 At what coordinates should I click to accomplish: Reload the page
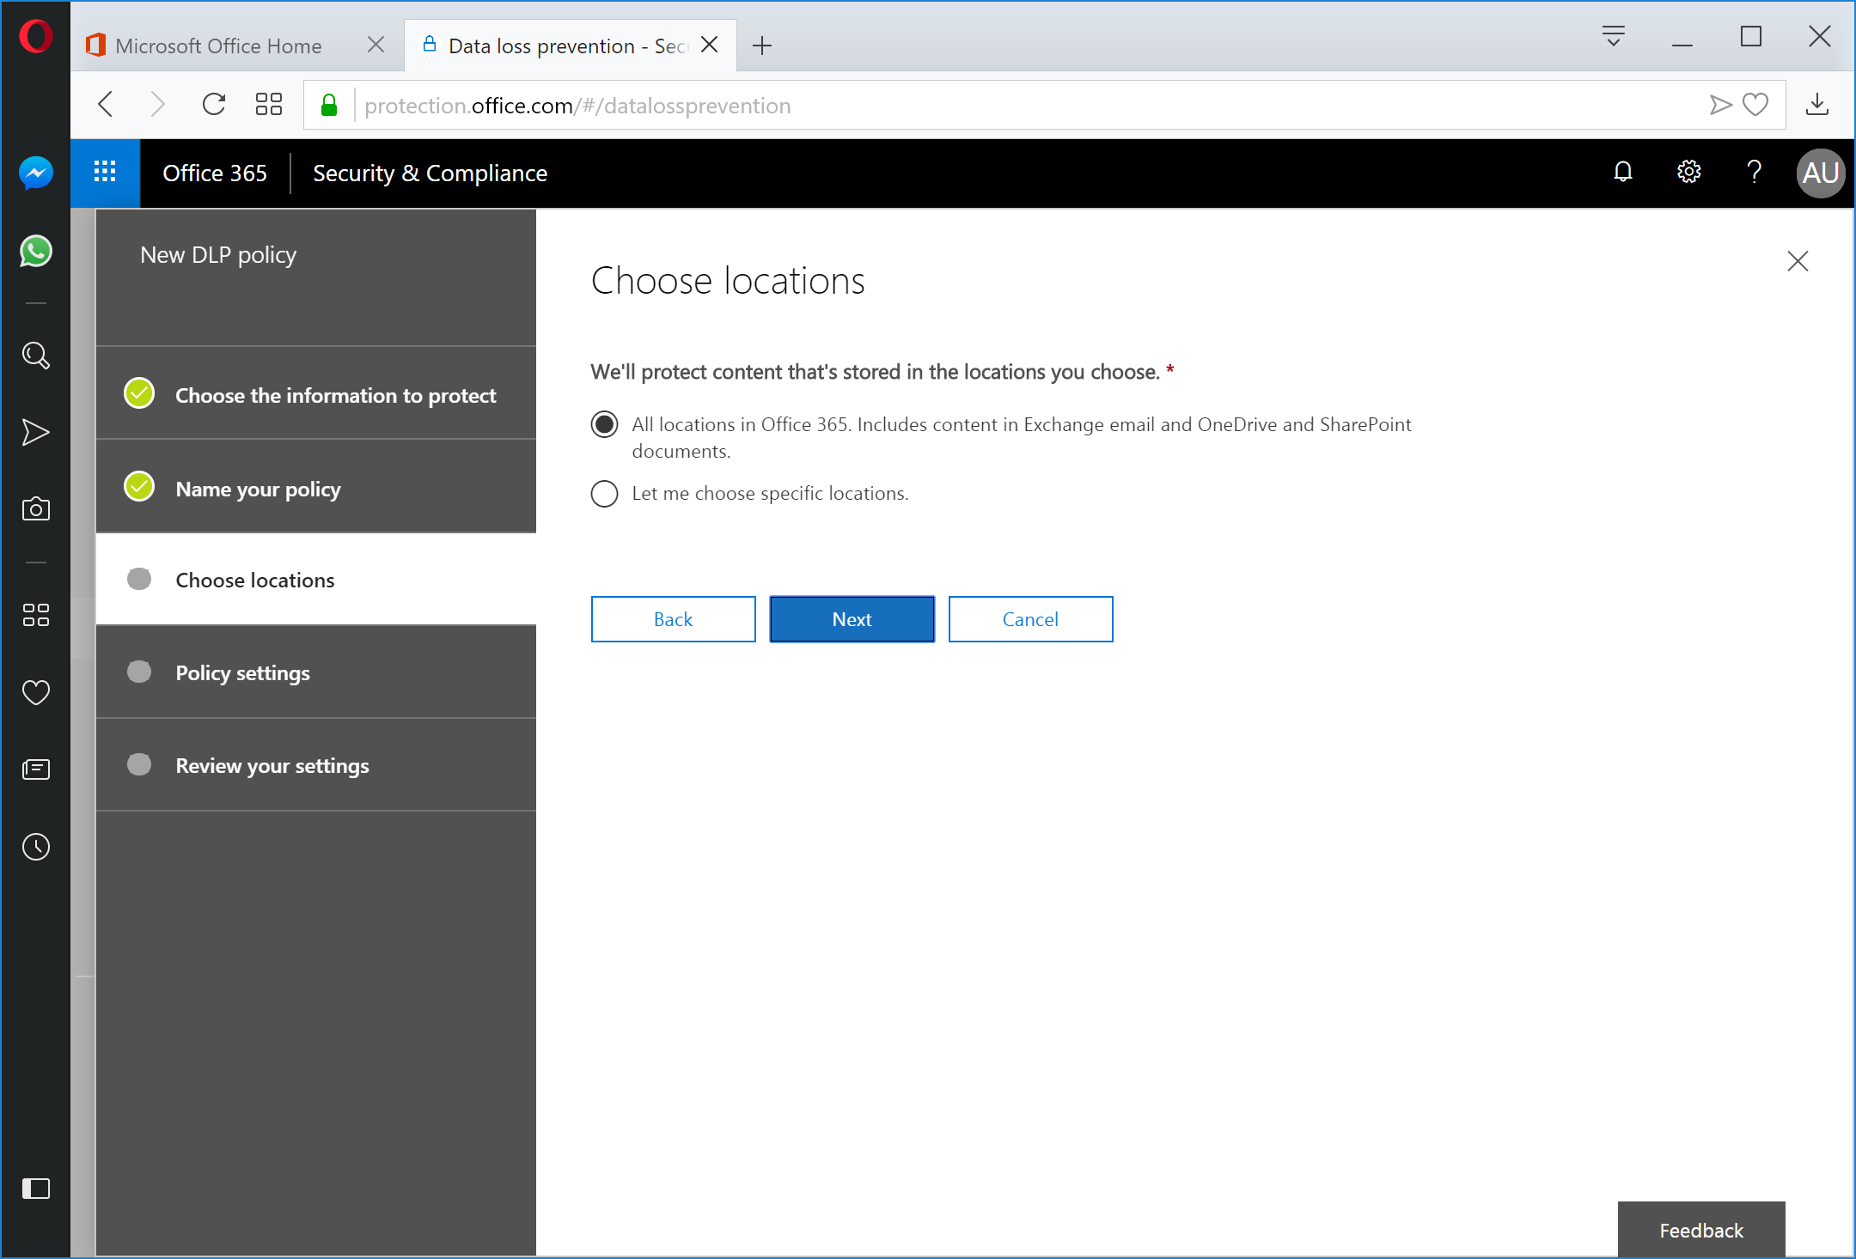click(214, 104)
